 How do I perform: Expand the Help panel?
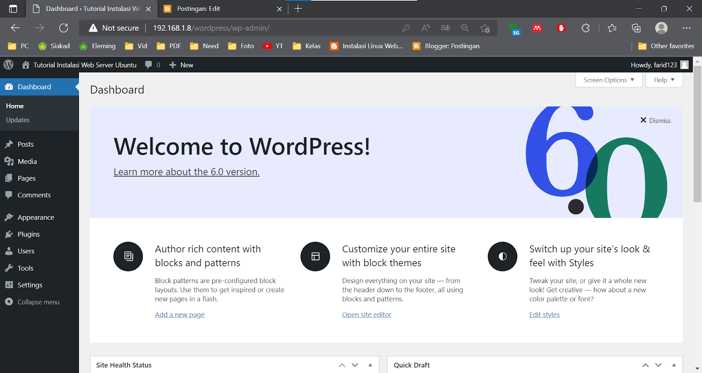[664, 80]
